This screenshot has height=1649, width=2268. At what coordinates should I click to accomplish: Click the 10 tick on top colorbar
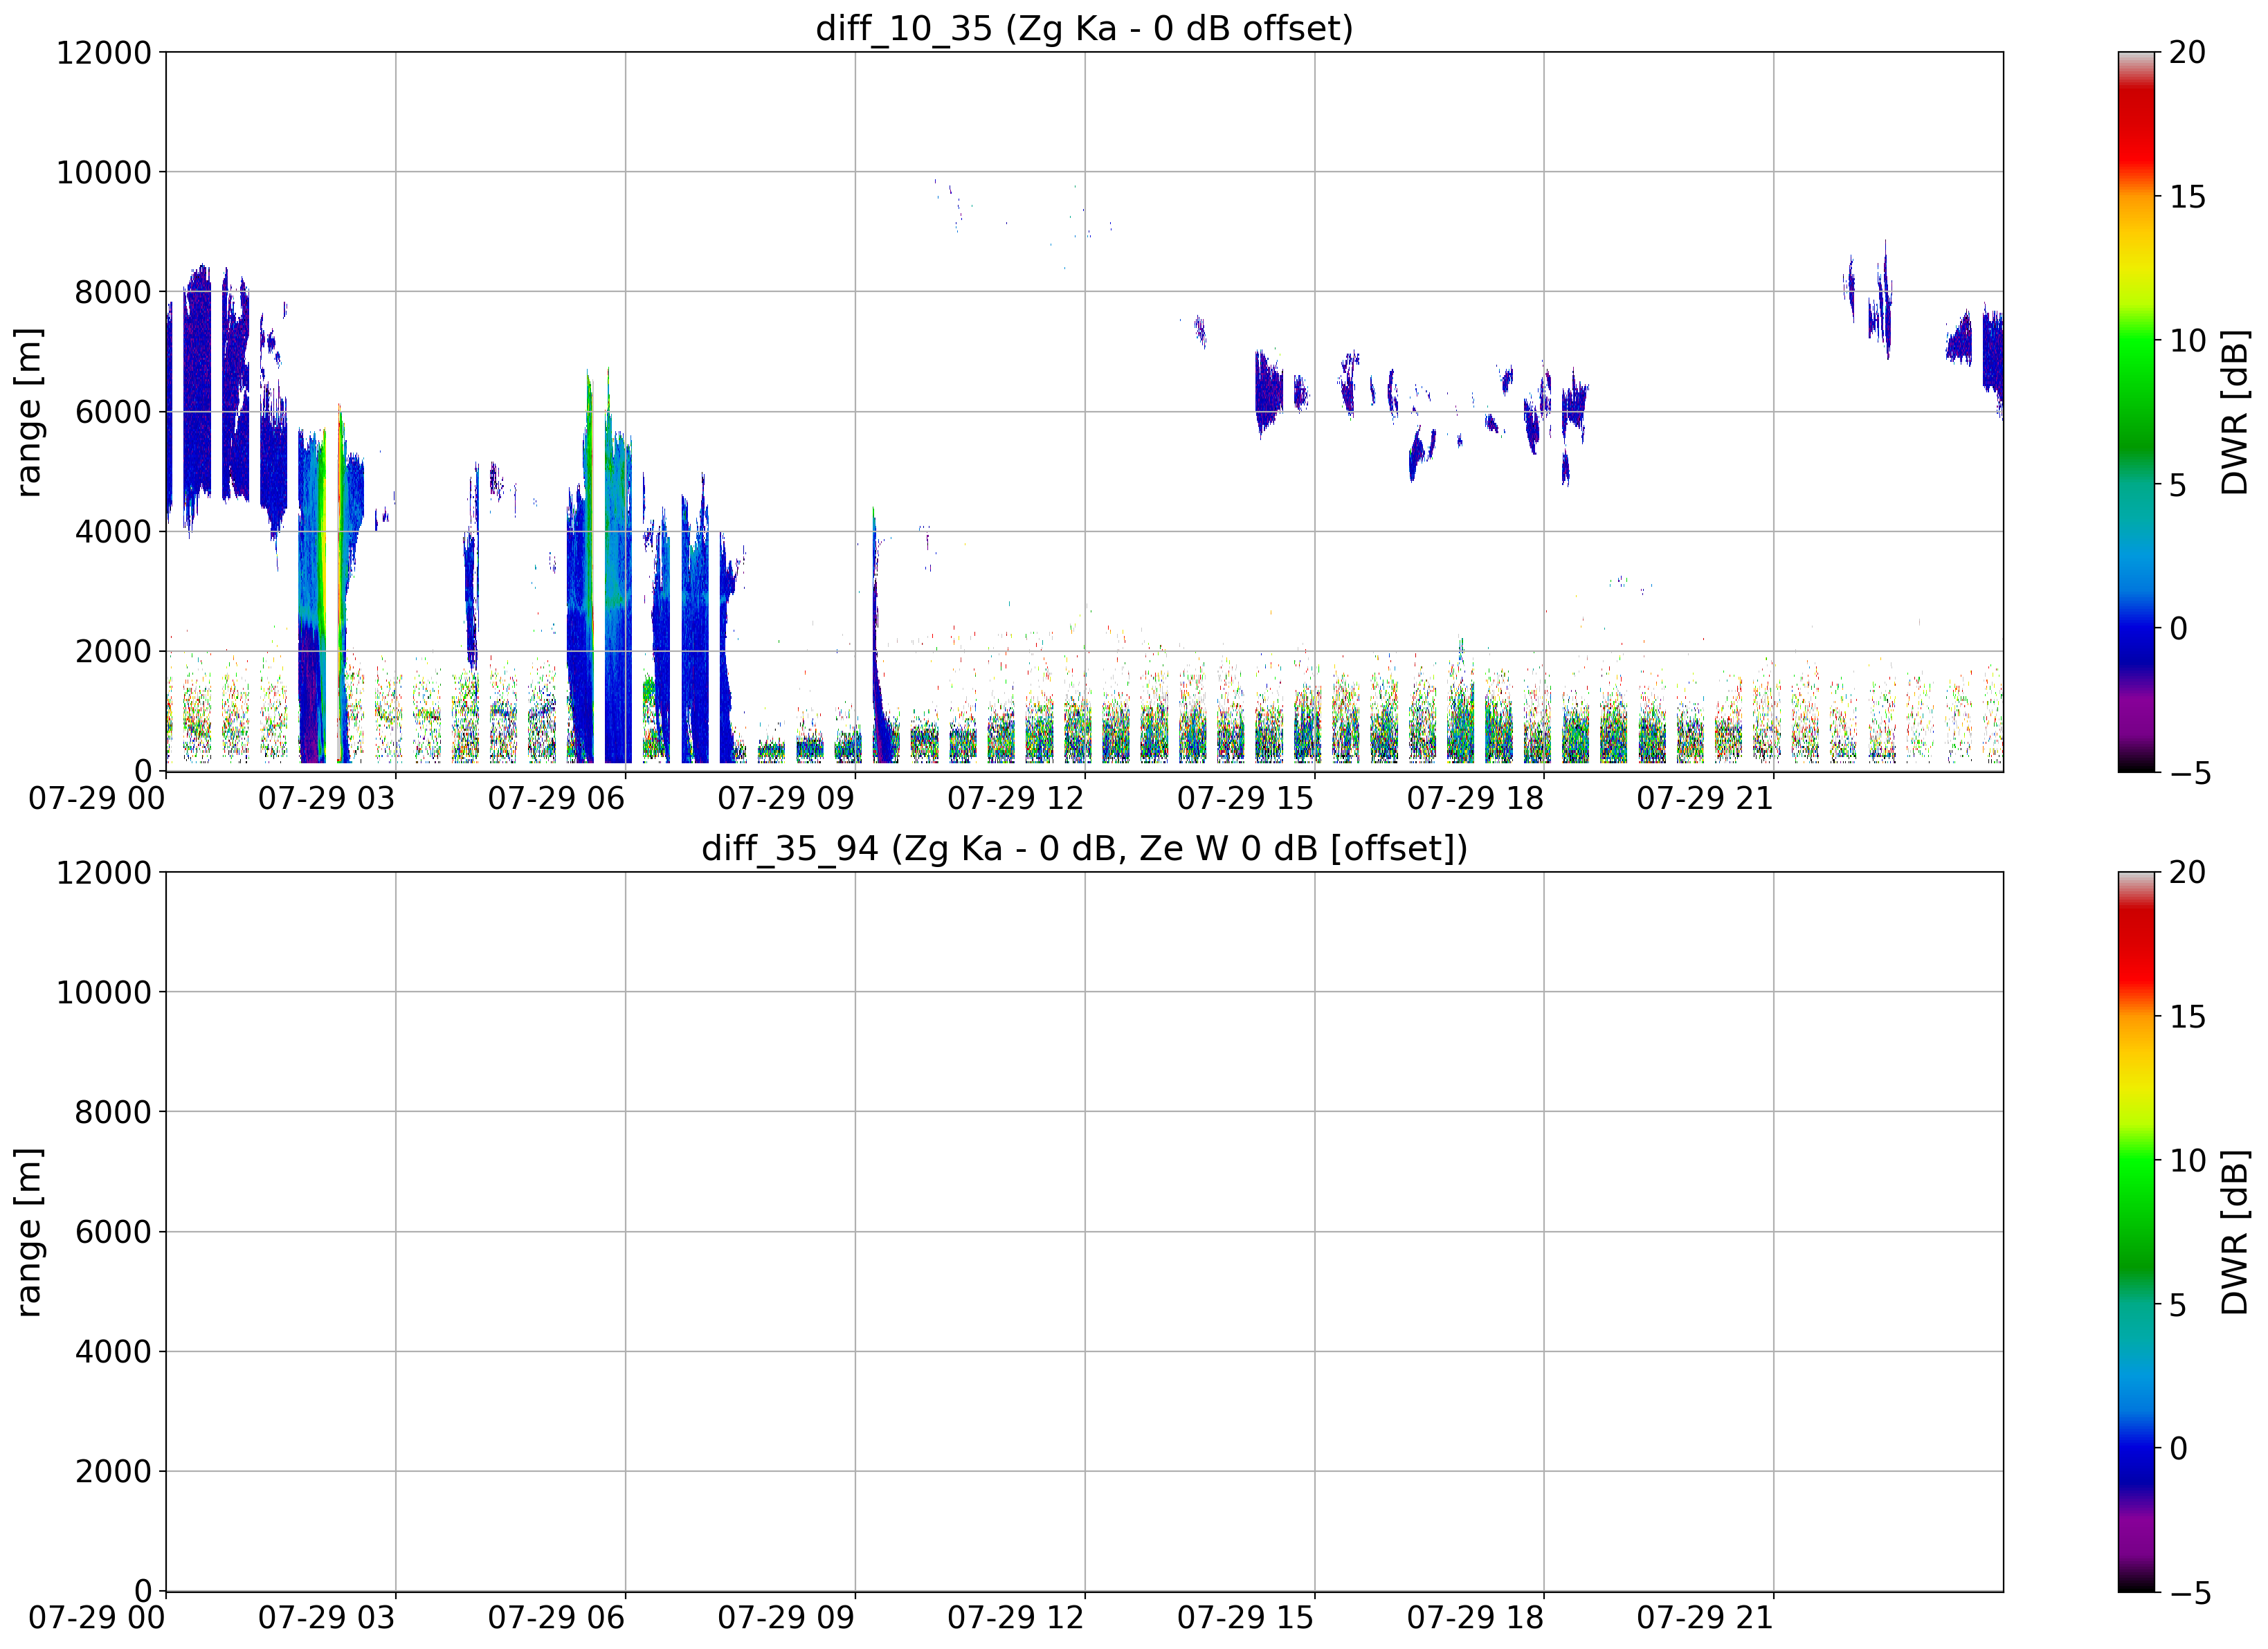coord(2187,341)
